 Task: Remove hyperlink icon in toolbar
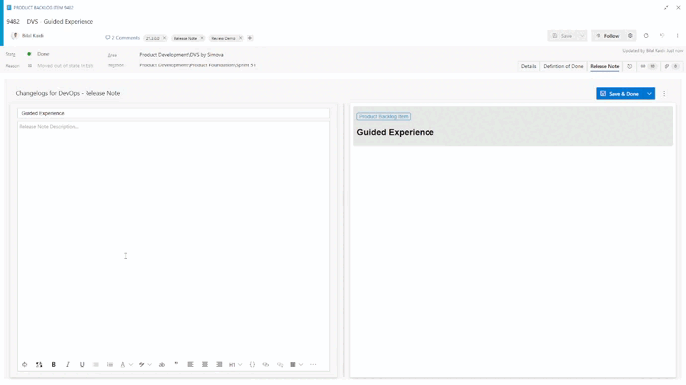tap(280, 364)
